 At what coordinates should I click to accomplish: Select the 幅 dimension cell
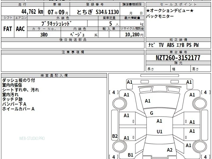[181, 69]
